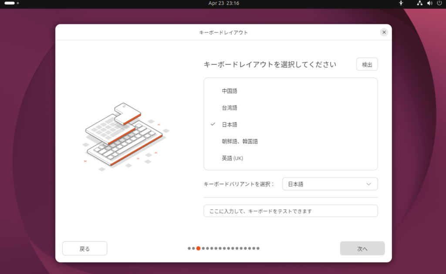Viewport: 446px width, 274px height.
Task: Click the power icon in top bar
Action: click(x=439, y=3)
